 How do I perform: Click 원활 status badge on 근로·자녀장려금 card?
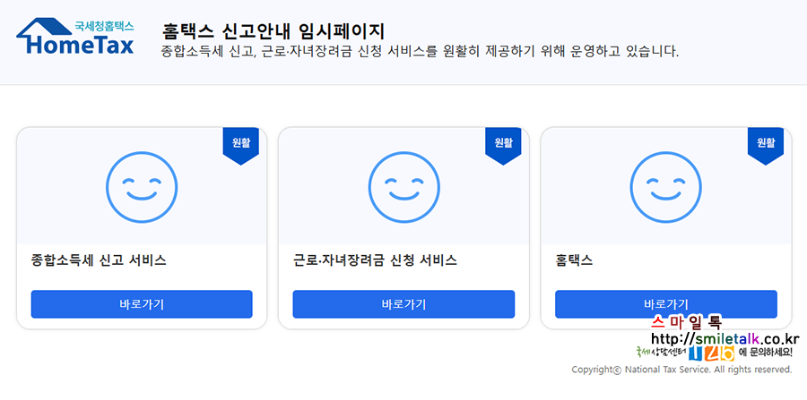503,146
